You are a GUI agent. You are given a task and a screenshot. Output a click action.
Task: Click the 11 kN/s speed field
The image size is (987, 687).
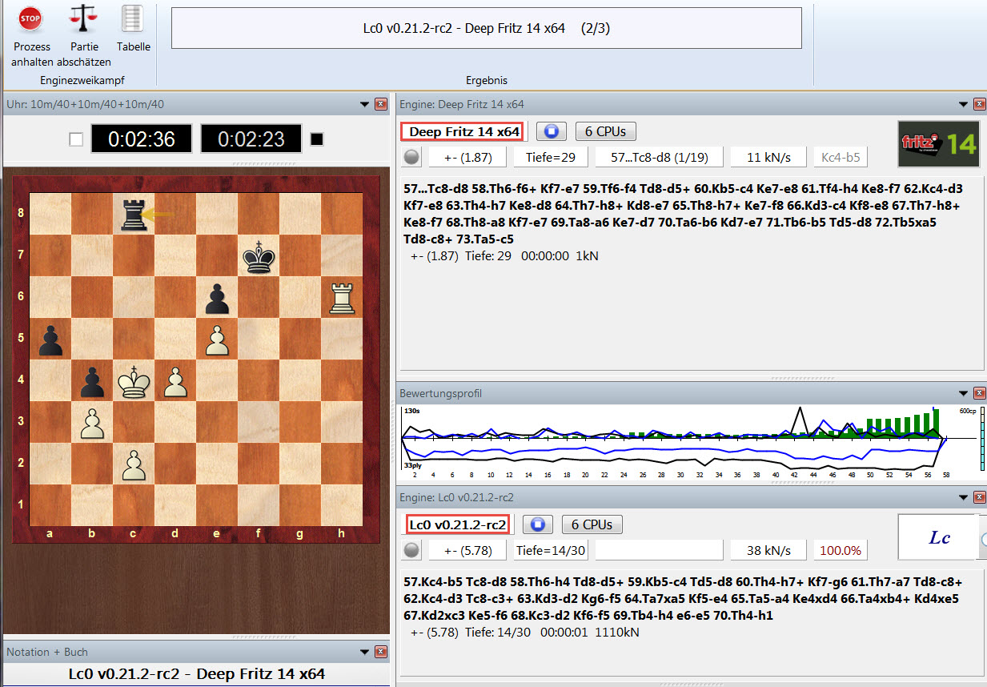[768, 157]
